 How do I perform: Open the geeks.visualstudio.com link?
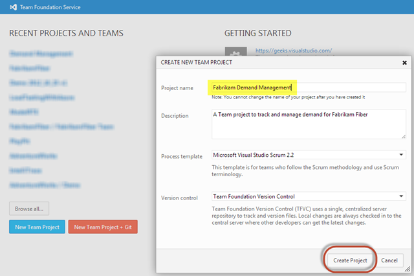click(294, 51)
